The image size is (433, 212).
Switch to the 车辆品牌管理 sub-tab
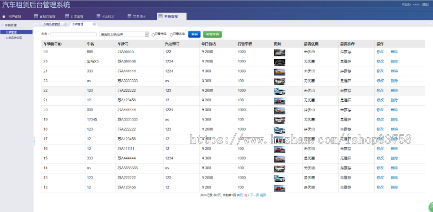51,24
